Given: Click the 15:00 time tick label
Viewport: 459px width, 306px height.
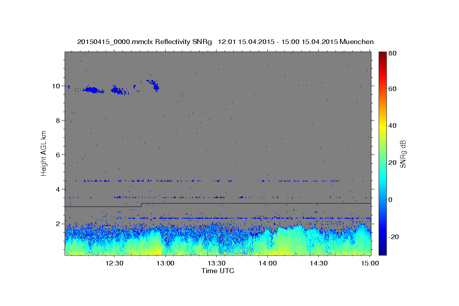Looking at the screenshot, I should [x=370, y=263].
